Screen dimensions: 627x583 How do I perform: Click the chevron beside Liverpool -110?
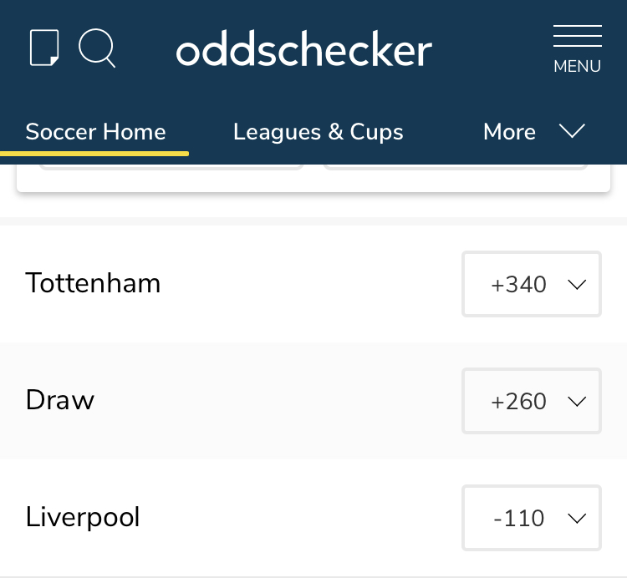click(x=577, y=519)
